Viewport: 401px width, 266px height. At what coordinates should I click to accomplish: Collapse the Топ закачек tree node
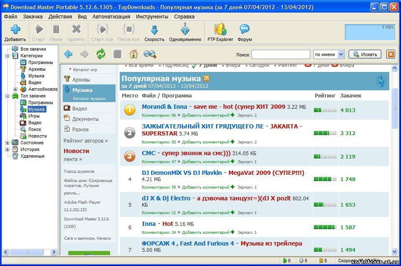pos(7,96)
